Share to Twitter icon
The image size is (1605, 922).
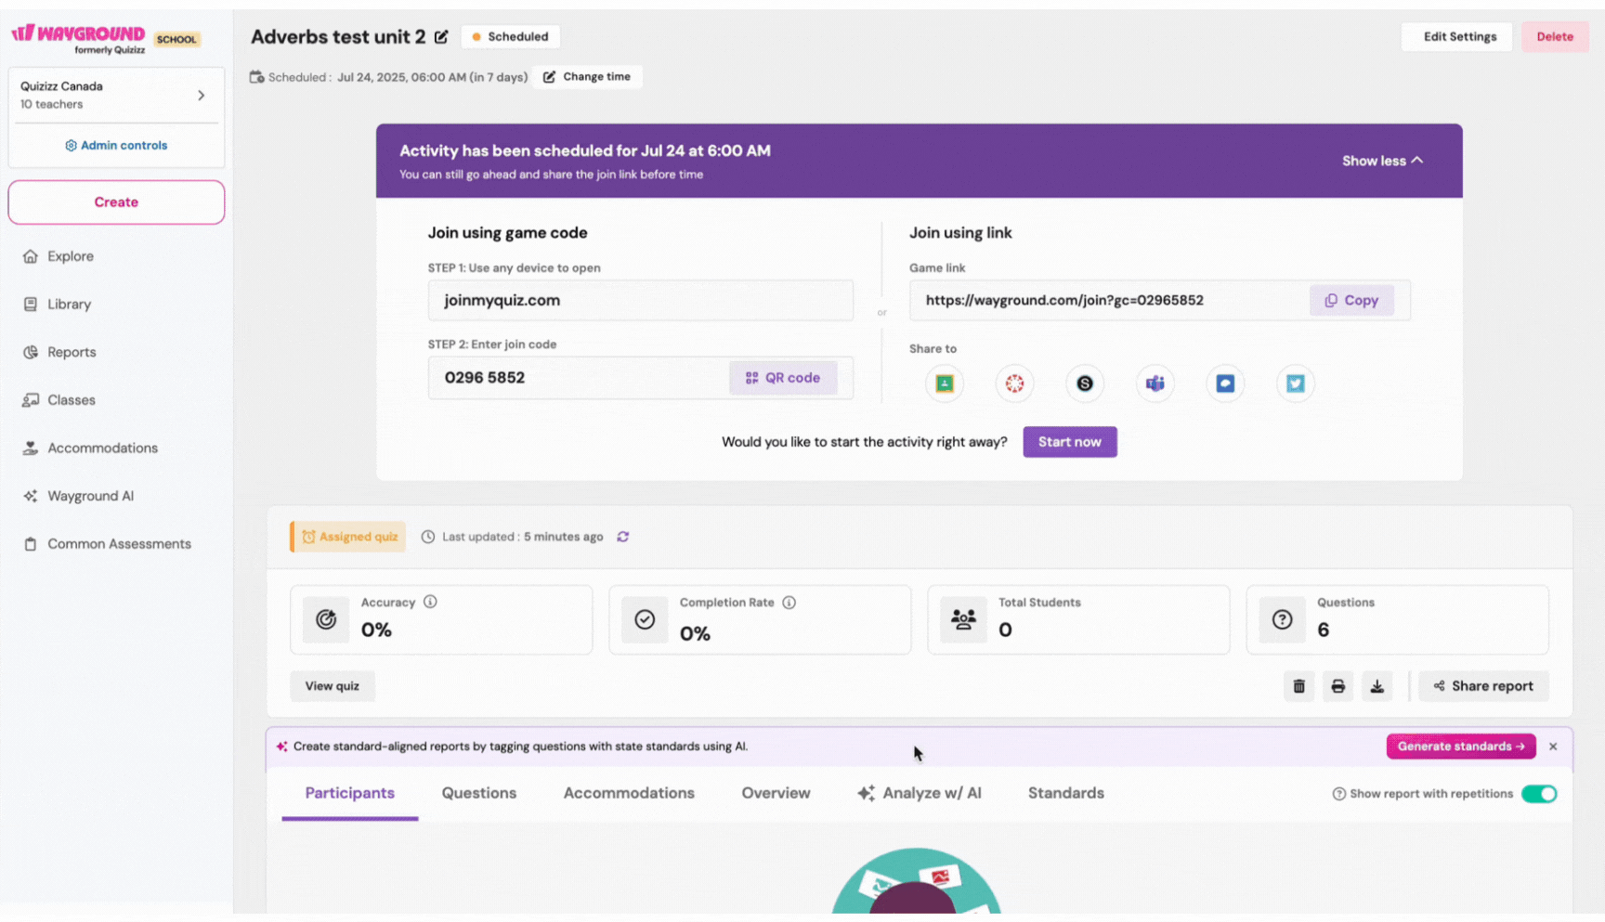pos(1296,383)
